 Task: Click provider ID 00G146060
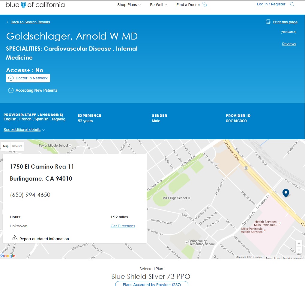coord(236,121)
